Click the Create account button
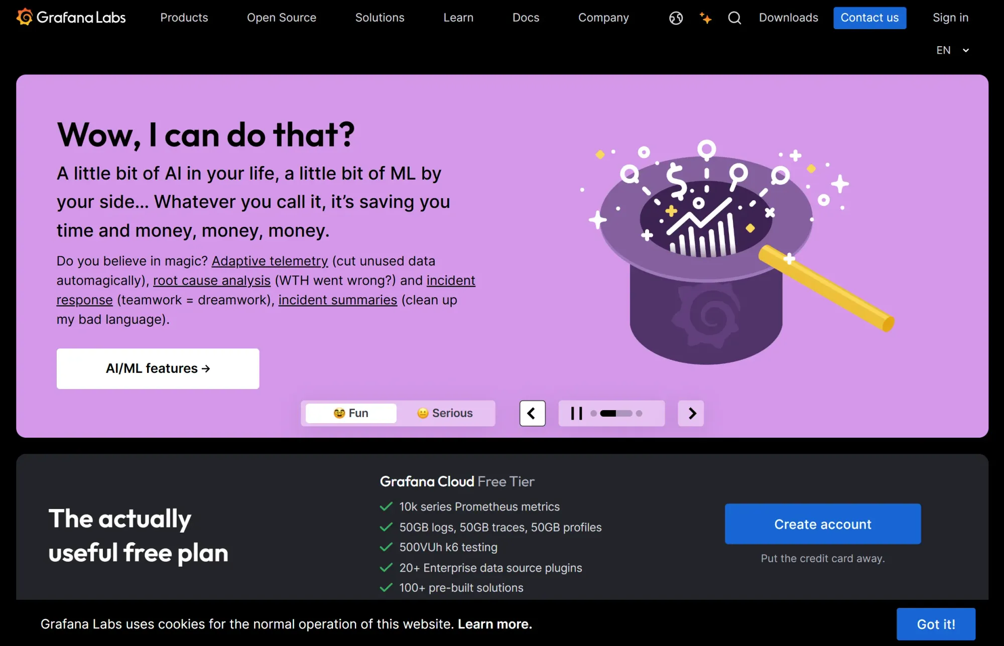 click(823, 524)
